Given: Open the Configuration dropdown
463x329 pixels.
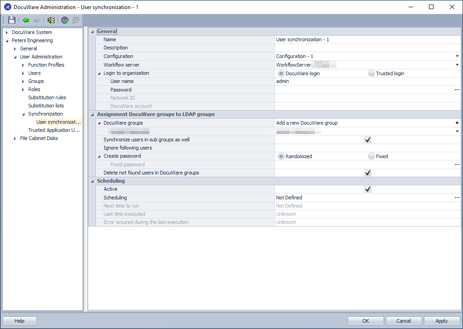Looking at the screenshot, I should [x=457, y=56].
